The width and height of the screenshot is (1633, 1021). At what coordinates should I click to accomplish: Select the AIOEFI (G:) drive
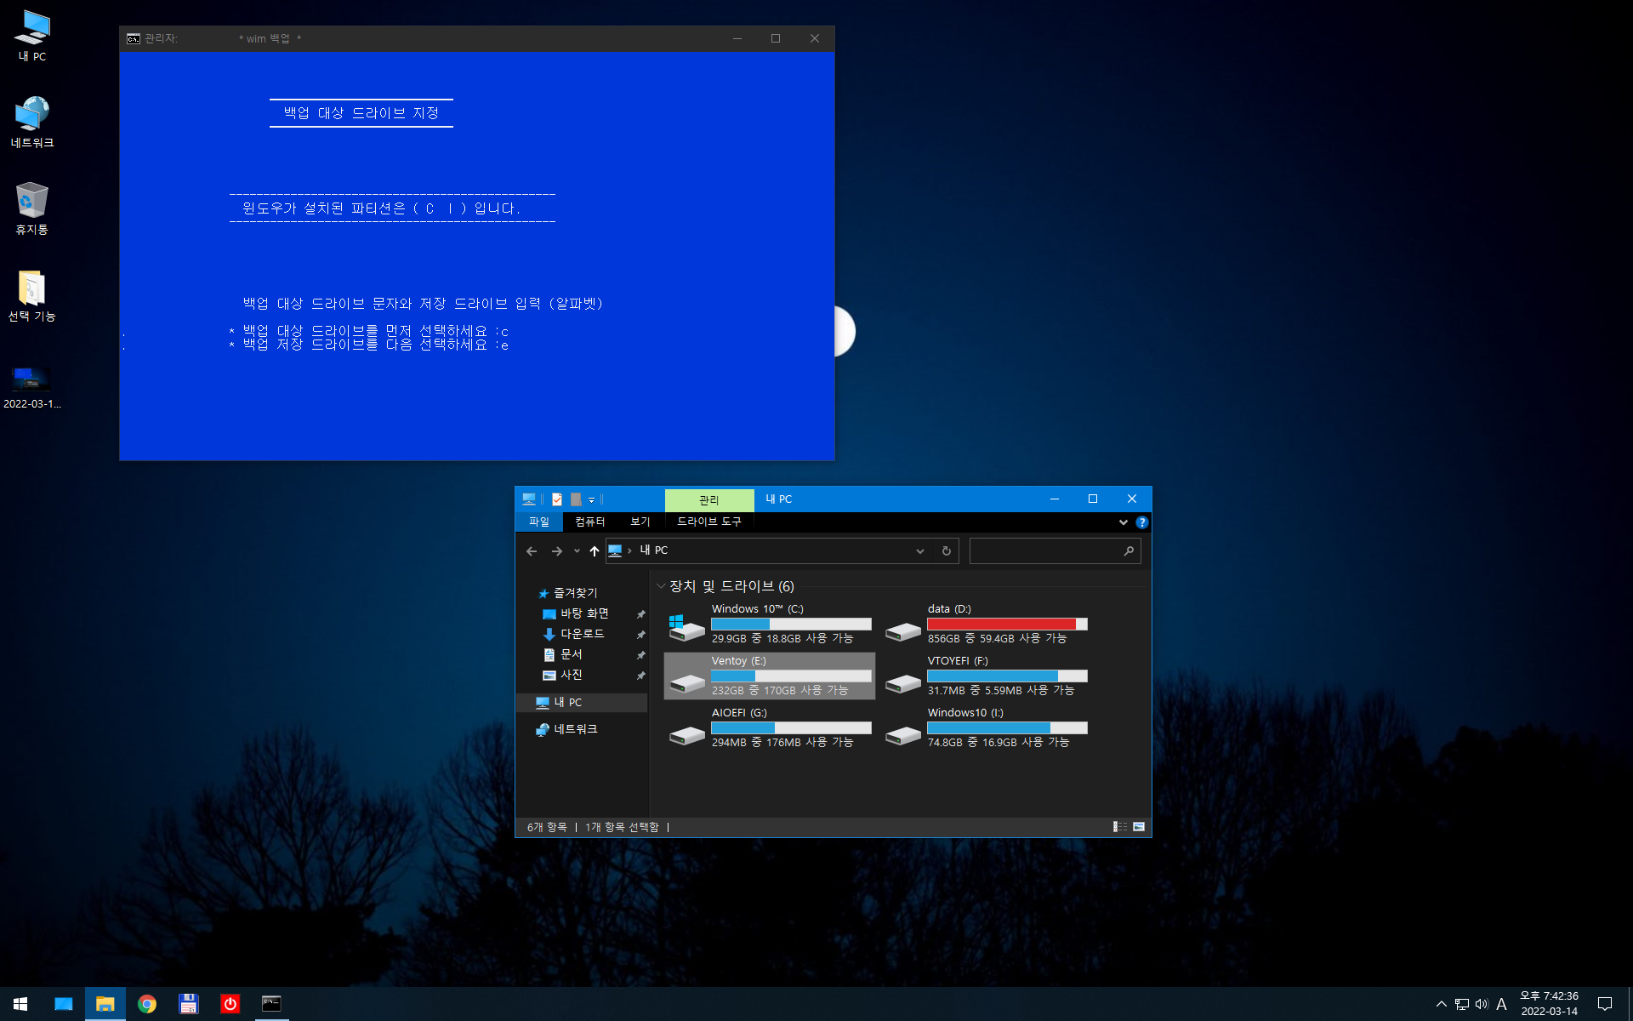click(x=770, y=727)
